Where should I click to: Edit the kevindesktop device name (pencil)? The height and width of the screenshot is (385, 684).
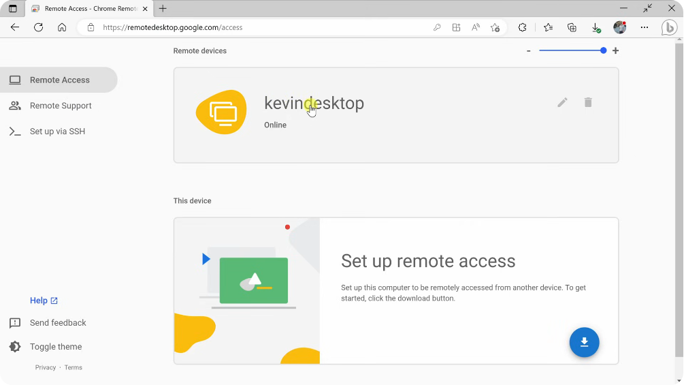(562, 103)
